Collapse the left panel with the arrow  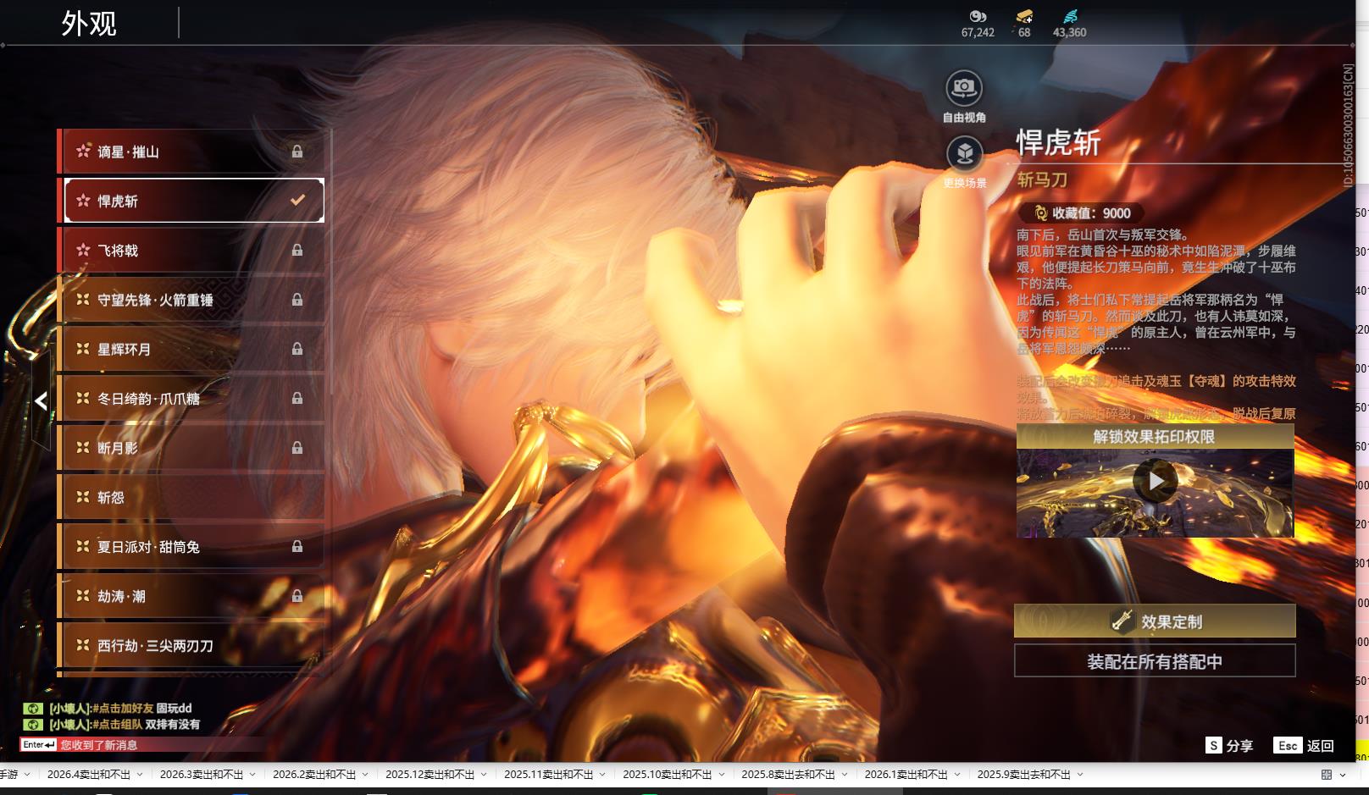pos(41,401)
